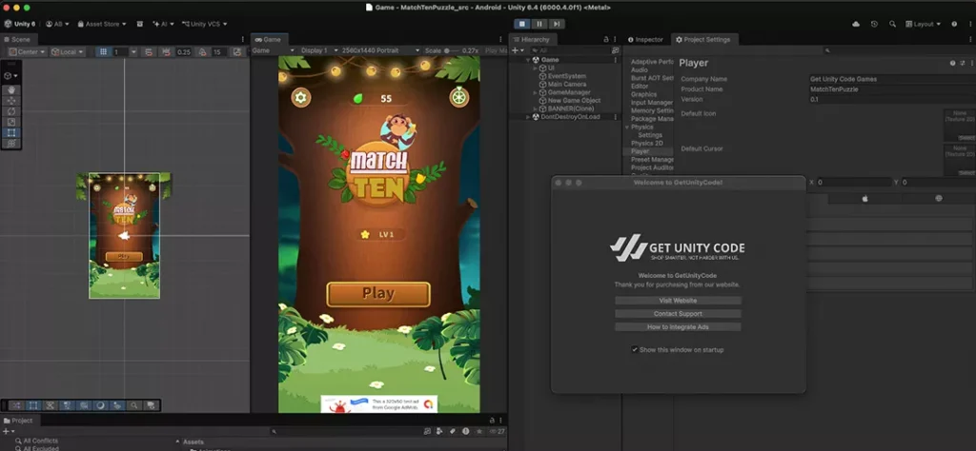
Task: Pause the running game
Action: [x=539, y=24]
